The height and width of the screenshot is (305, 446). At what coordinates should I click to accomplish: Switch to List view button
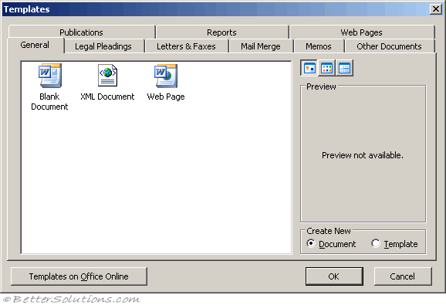point(326,68)
